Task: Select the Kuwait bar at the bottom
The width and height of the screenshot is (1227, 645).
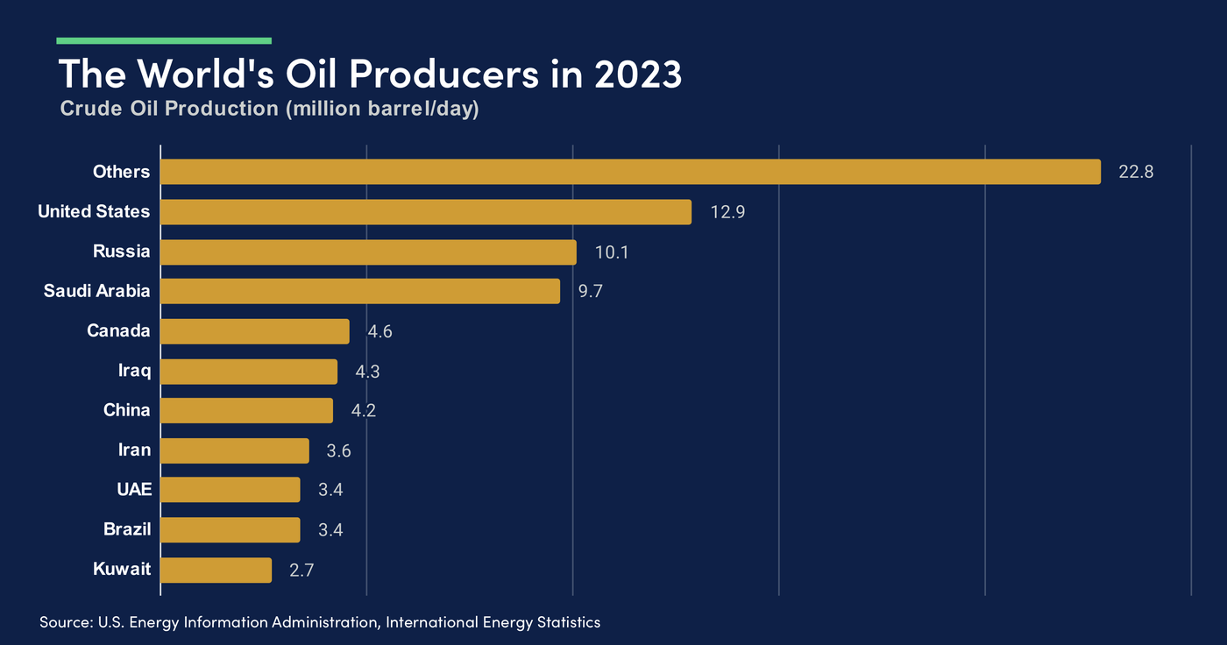Action: 215,569
